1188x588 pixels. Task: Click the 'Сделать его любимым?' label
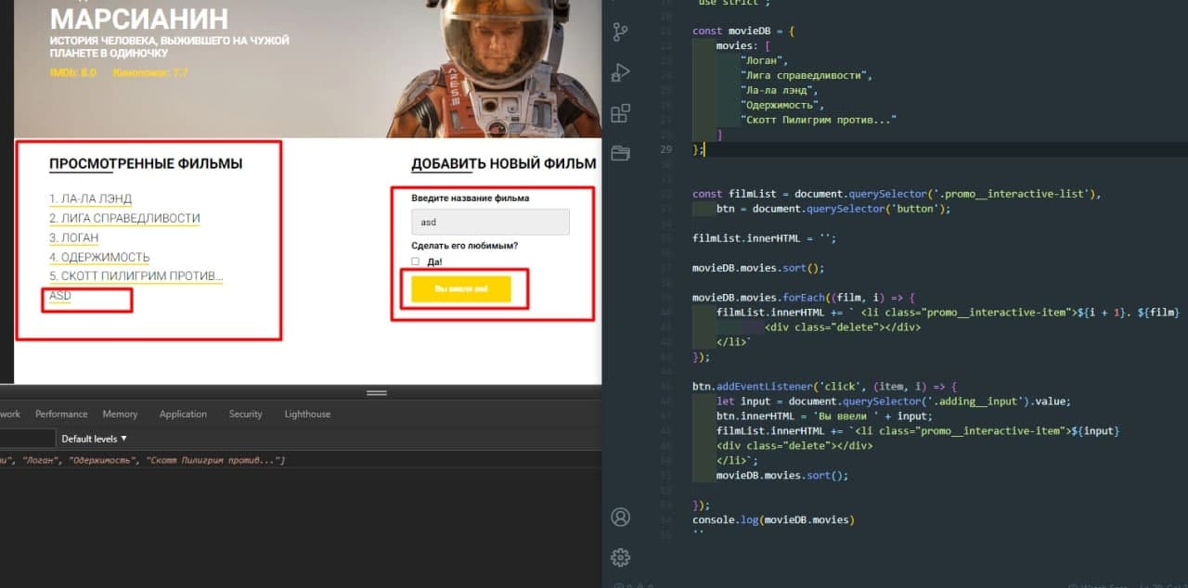(x=465, y=246)
